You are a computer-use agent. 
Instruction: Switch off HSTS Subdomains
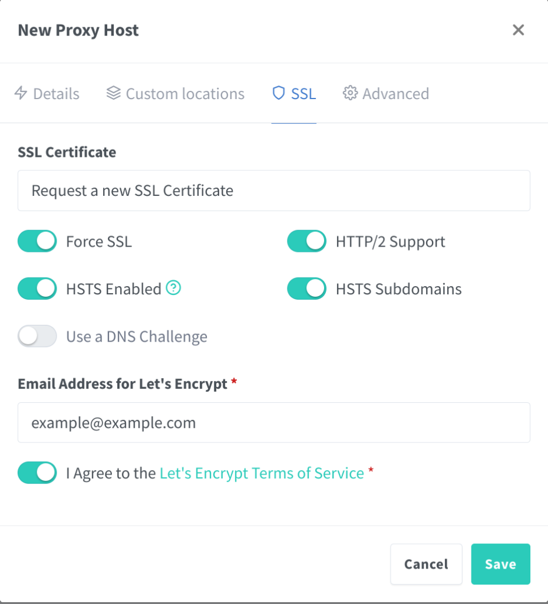tap(306, 289)
